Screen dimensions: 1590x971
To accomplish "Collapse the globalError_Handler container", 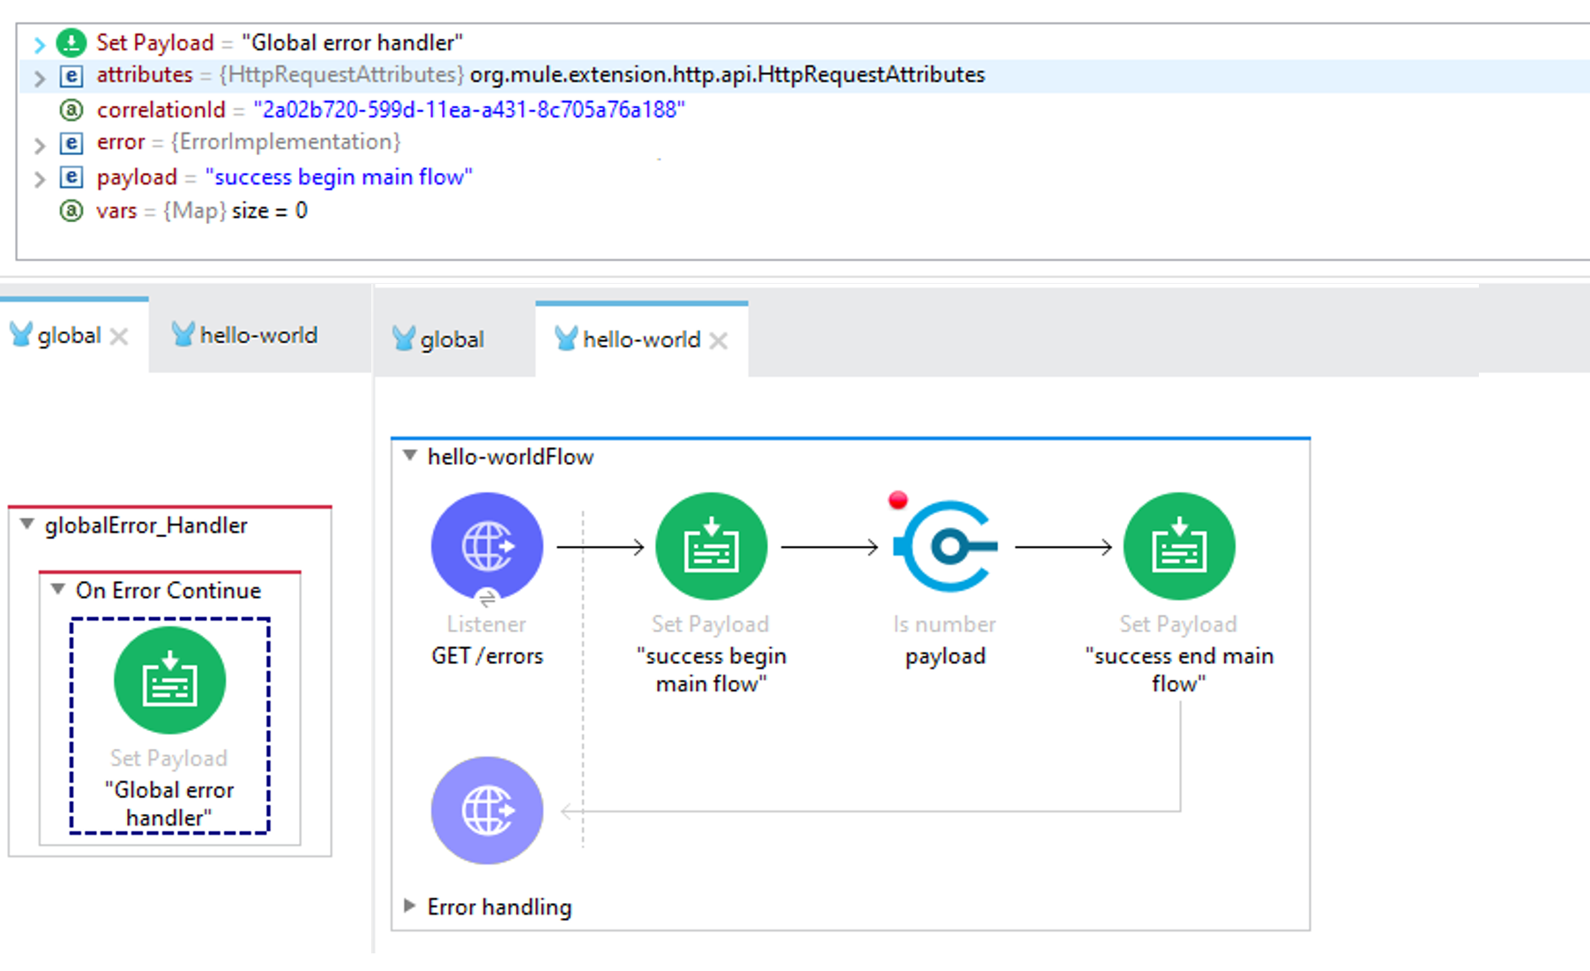I will pos(27,525).
